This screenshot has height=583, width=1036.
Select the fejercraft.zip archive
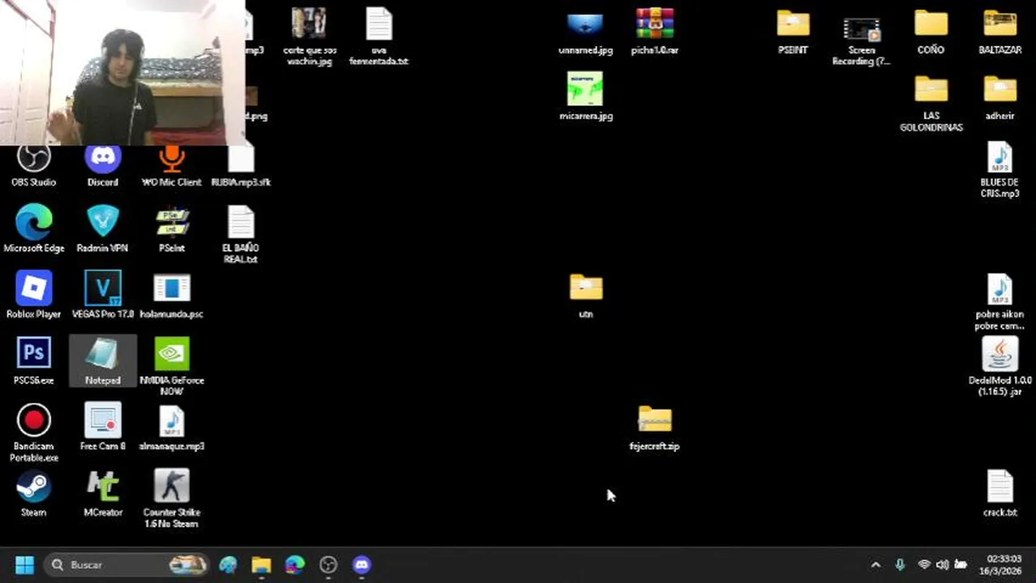coord(654,428)
